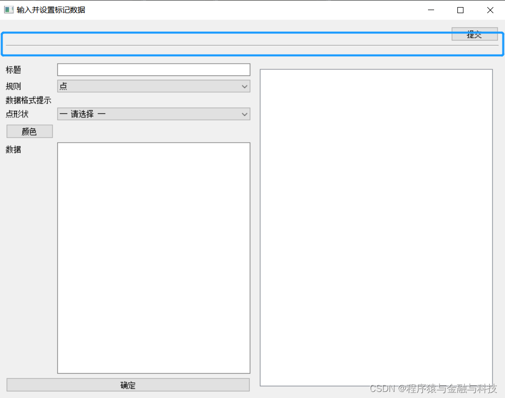
Task: Click the minimize button of the window
Action: click(x=431, y=10)
